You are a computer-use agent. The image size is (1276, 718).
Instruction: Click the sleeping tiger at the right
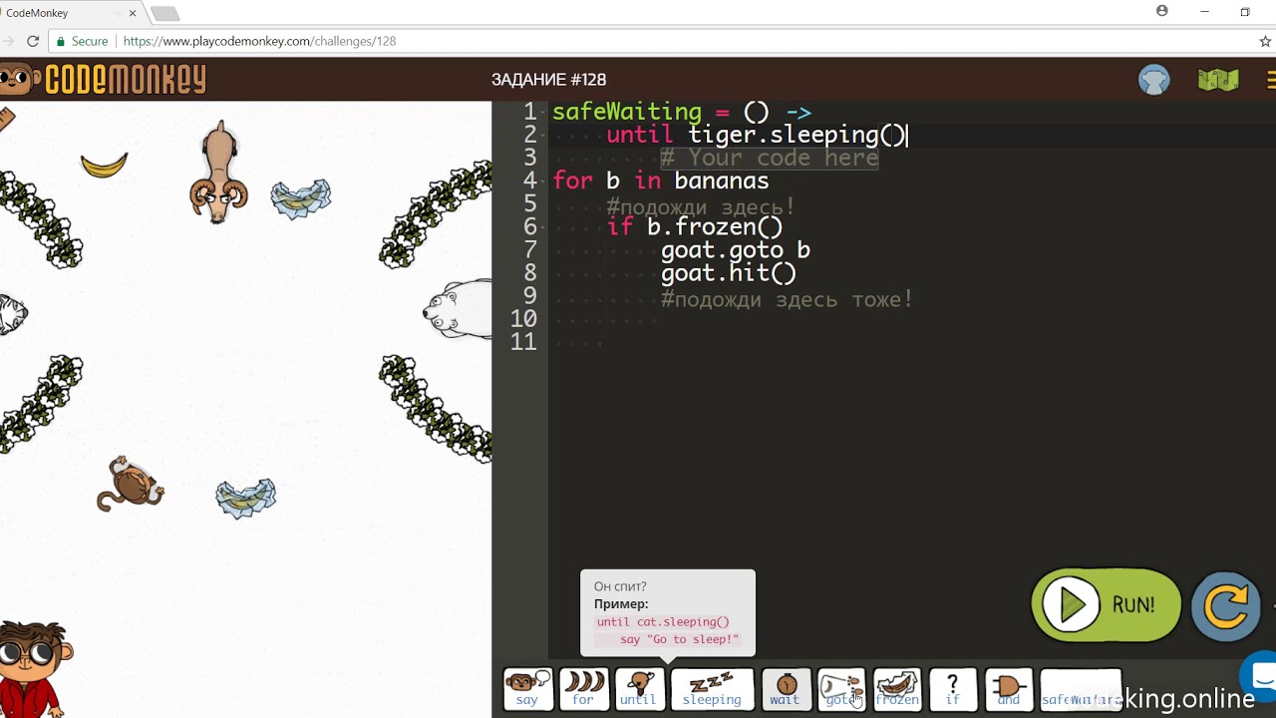coord(458,309)
